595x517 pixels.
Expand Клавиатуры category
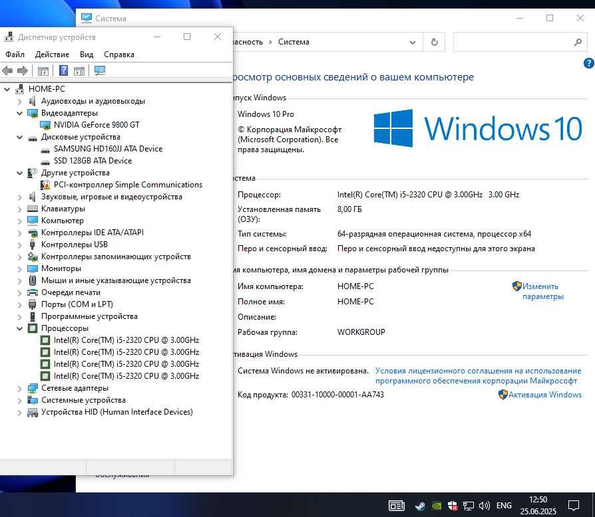(19, 209)
